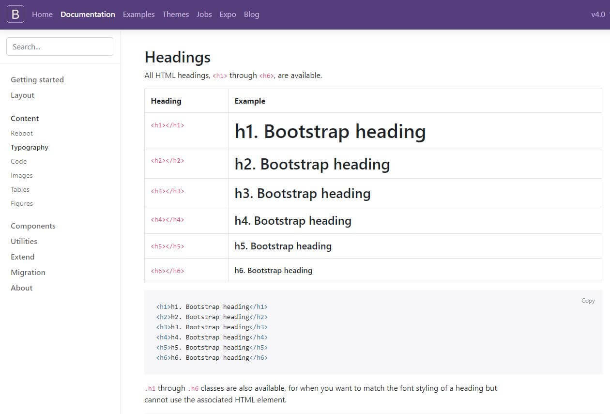
Task: Click the Bootstrap B logo icon
Action: coord(15,15)
